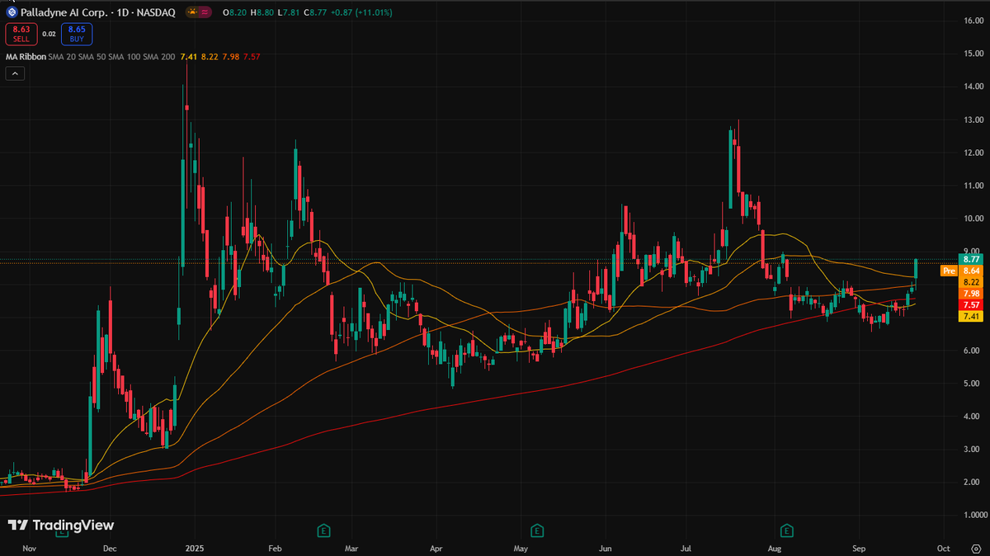
Task: Click the green 8.77 last price label
Action: 971,259
